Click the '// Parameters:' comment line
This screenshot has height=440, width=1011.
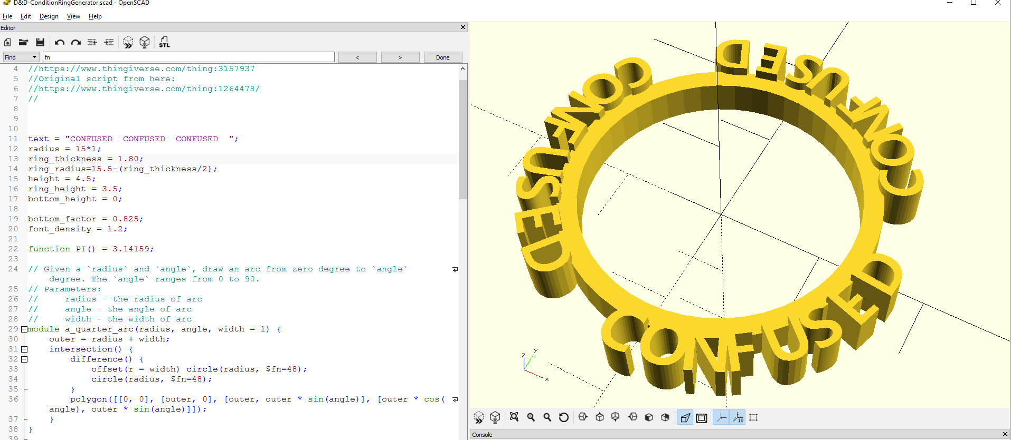click(64, 289)
